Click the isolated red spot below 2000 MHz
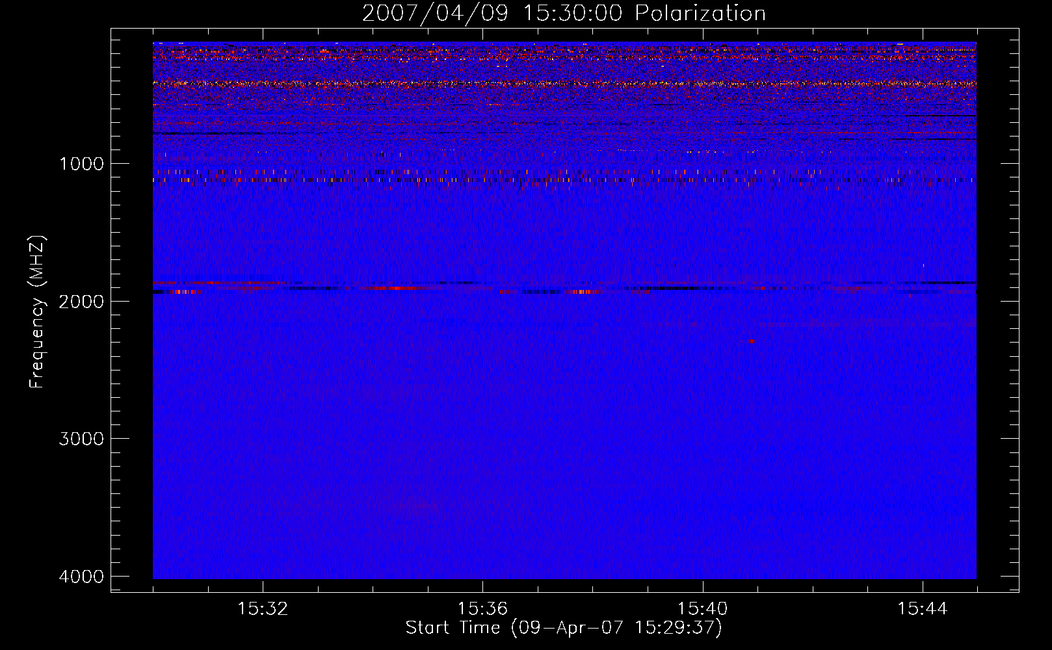 click(x=752, y=341)
